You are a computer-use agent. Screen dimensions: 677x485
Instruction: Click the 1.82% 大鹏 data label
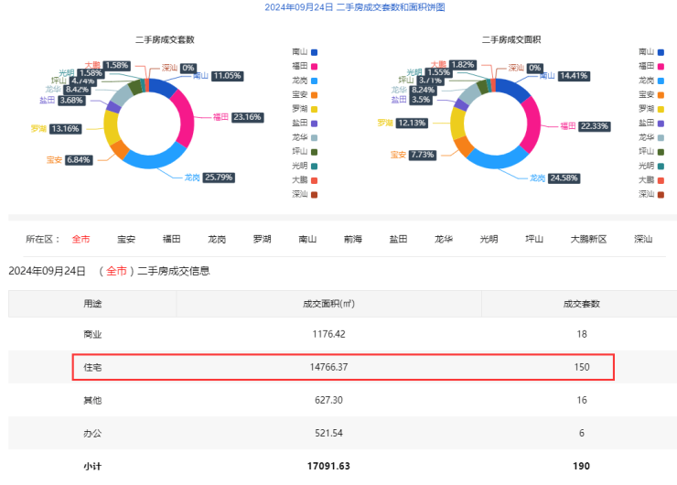pos(463,65)
